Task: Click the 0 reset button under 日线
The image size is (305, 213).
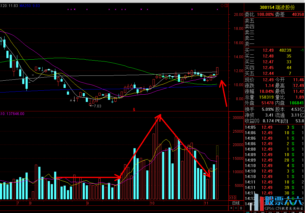Action: pyautogui.click(x=241, y=208)
